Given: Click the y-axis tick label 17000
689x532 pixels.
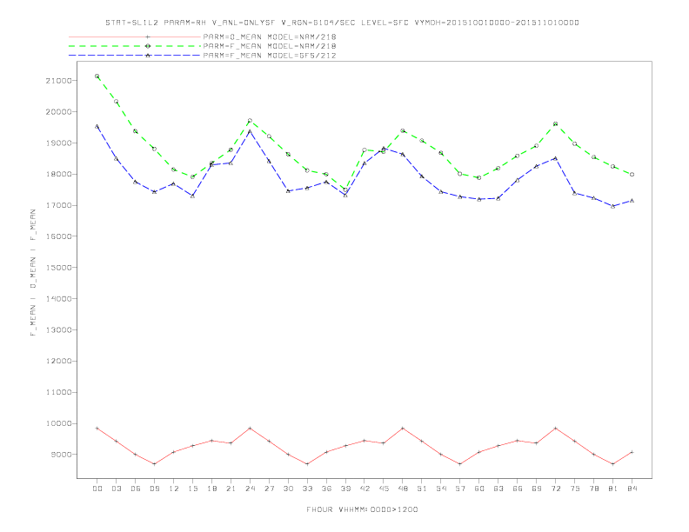Looking at the screenshot, I should [x=59, y=205].
